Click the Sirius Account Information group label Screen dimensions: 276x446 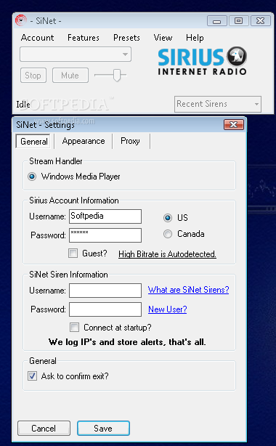73,200
